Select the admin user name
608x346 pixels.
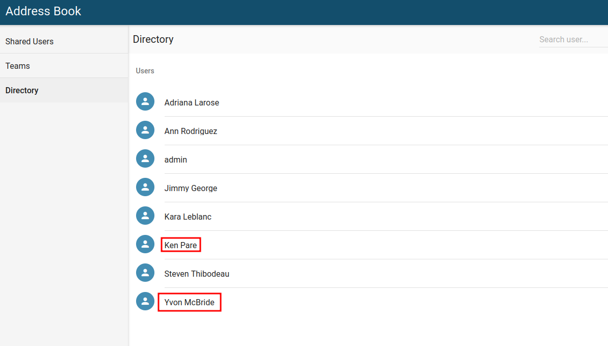pos(176,160)
